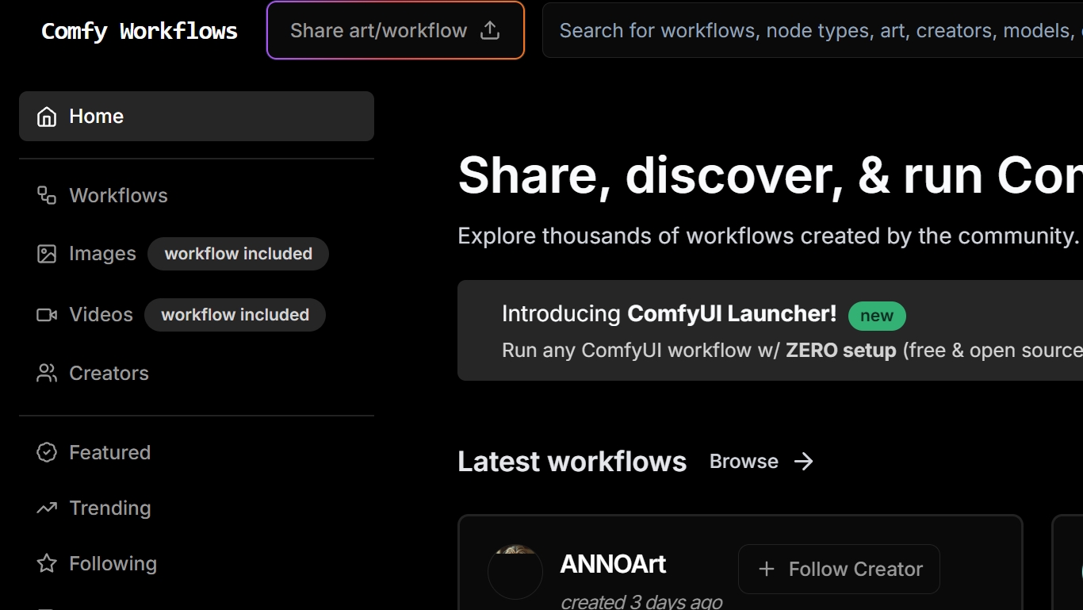Image resolution: width=1083 pixels, height=610 pixels.
Task: Open the Workflows section
Action: coord(118,195)
